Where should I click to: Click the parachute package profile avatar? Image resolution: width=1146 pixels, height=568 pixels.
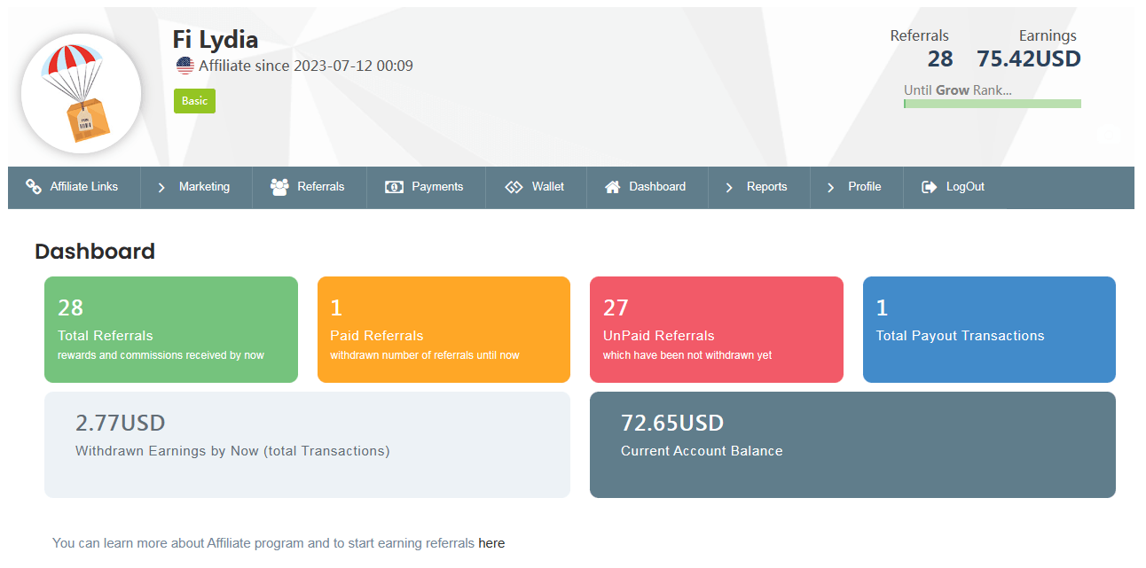tap(81, 94)
